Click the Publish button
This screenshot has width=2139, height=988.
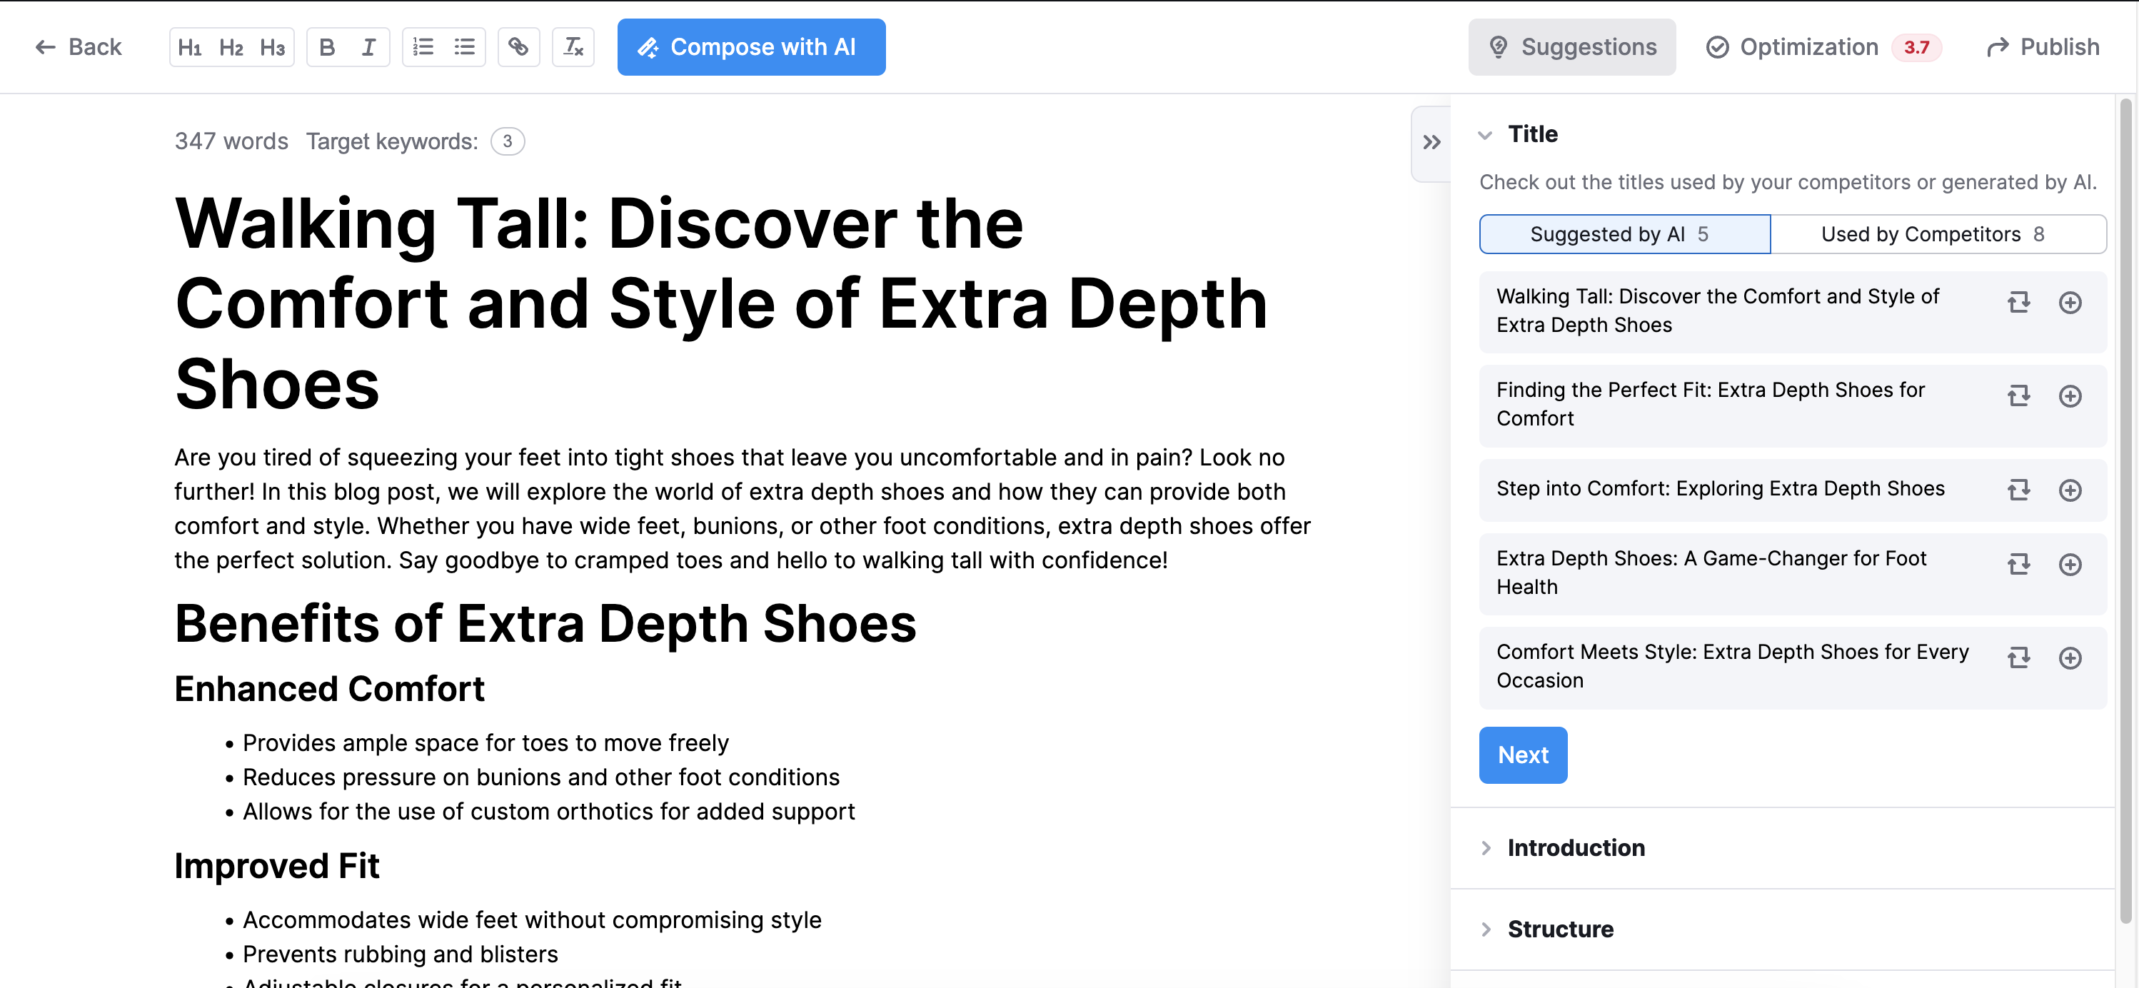pos(2043,47)
